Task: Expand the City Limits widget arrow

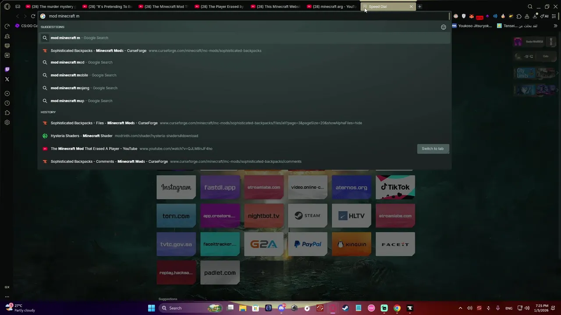Action: click(557, 73)
